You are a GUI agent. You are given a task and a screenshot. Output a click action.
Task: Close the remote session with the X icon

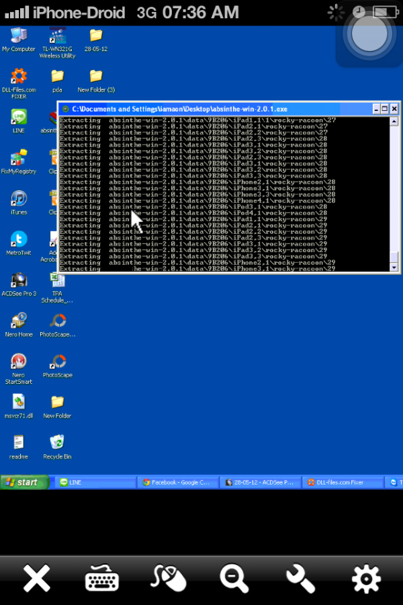click(37, 578)
